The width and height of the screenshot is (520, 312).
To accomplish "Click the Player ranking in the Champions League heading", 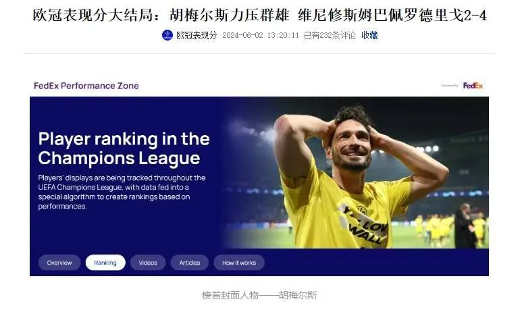I will point(124,148).
